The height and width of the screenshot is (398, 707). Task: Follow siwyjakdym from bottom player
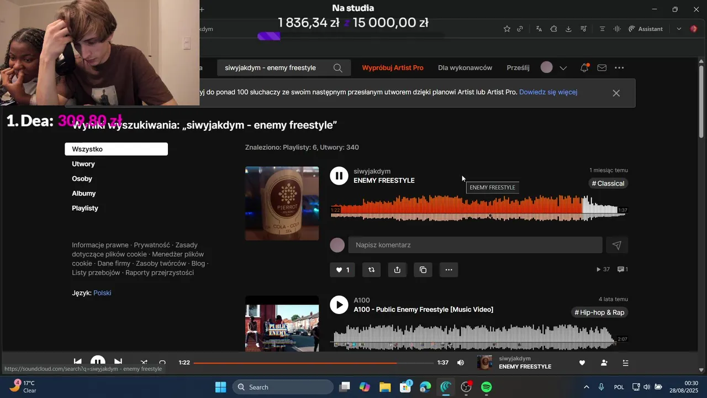click(x=604, y=363)
